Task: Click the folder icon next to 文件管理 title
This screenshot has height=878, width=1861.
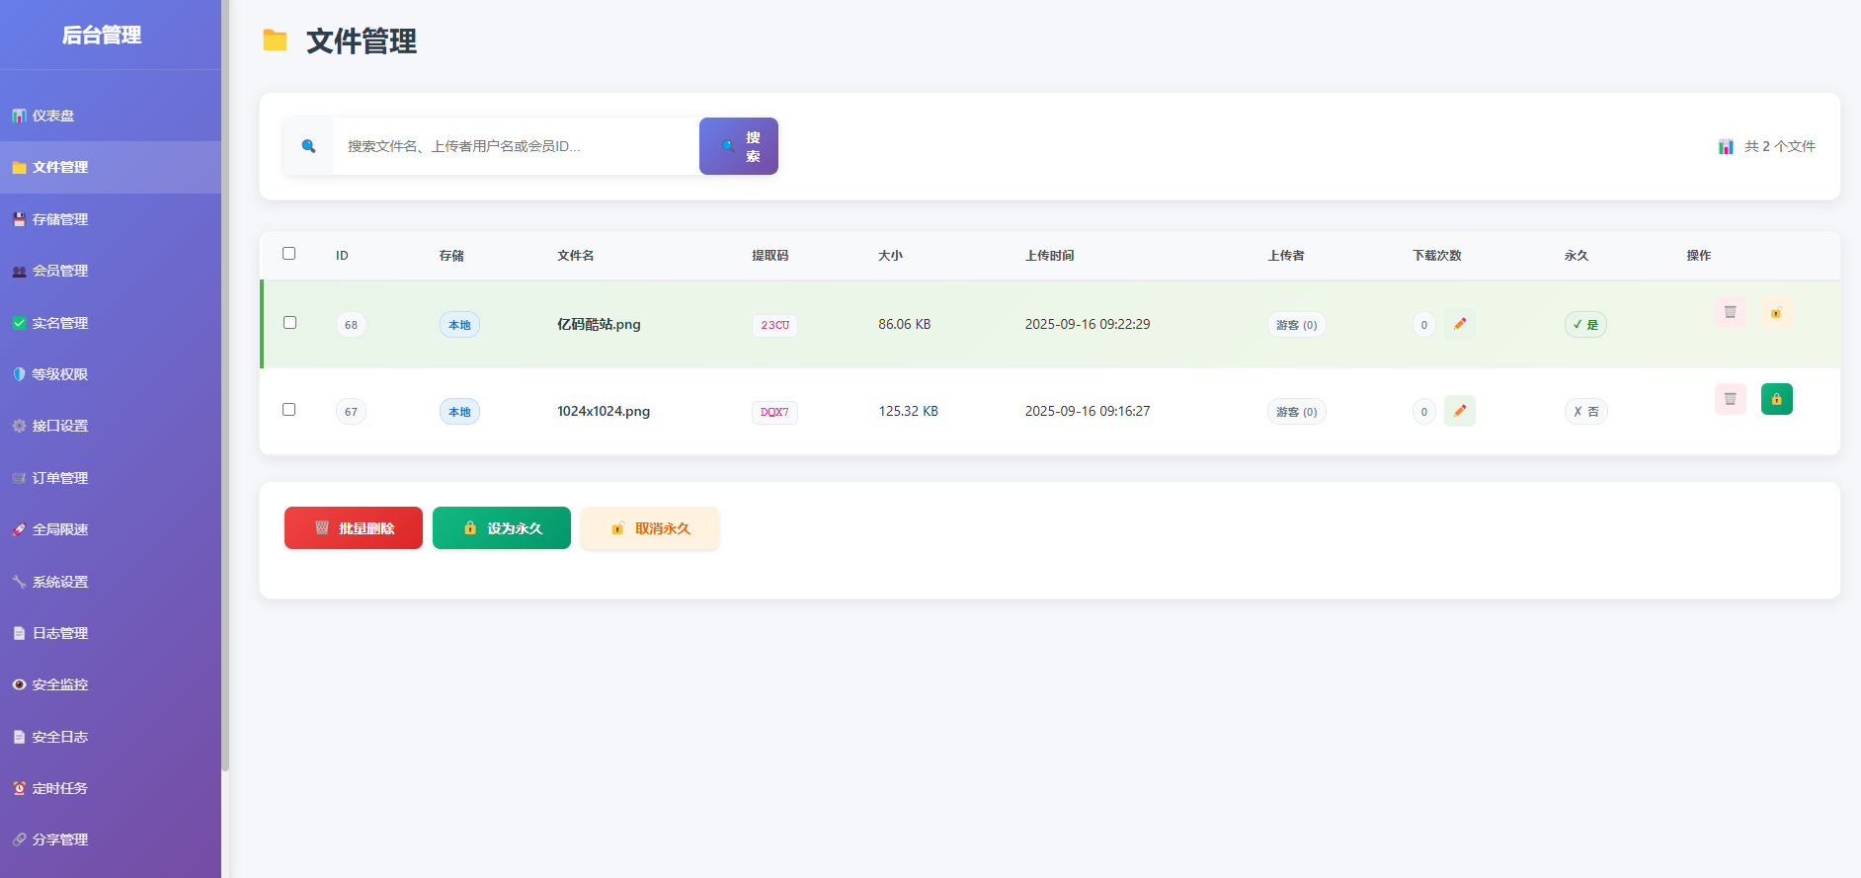Action: 275,40
